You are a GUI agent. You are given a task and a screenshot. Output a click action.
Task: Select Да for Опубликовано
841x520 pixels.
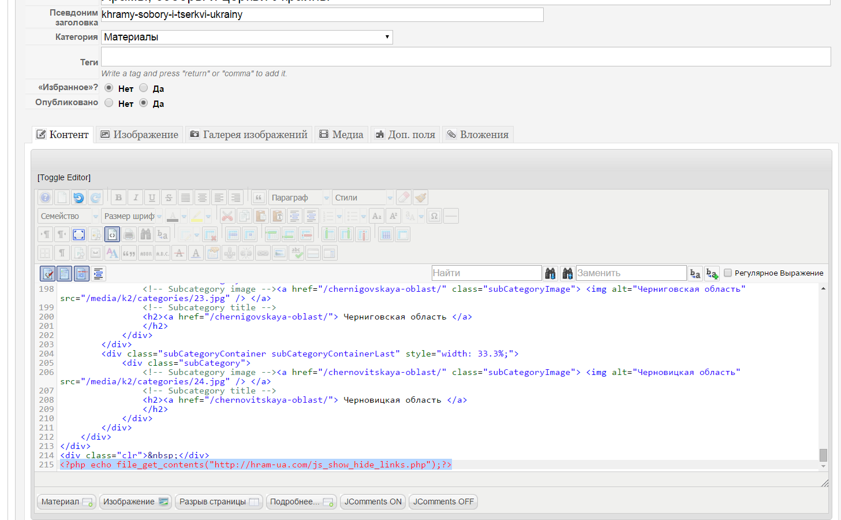[143, 103]
